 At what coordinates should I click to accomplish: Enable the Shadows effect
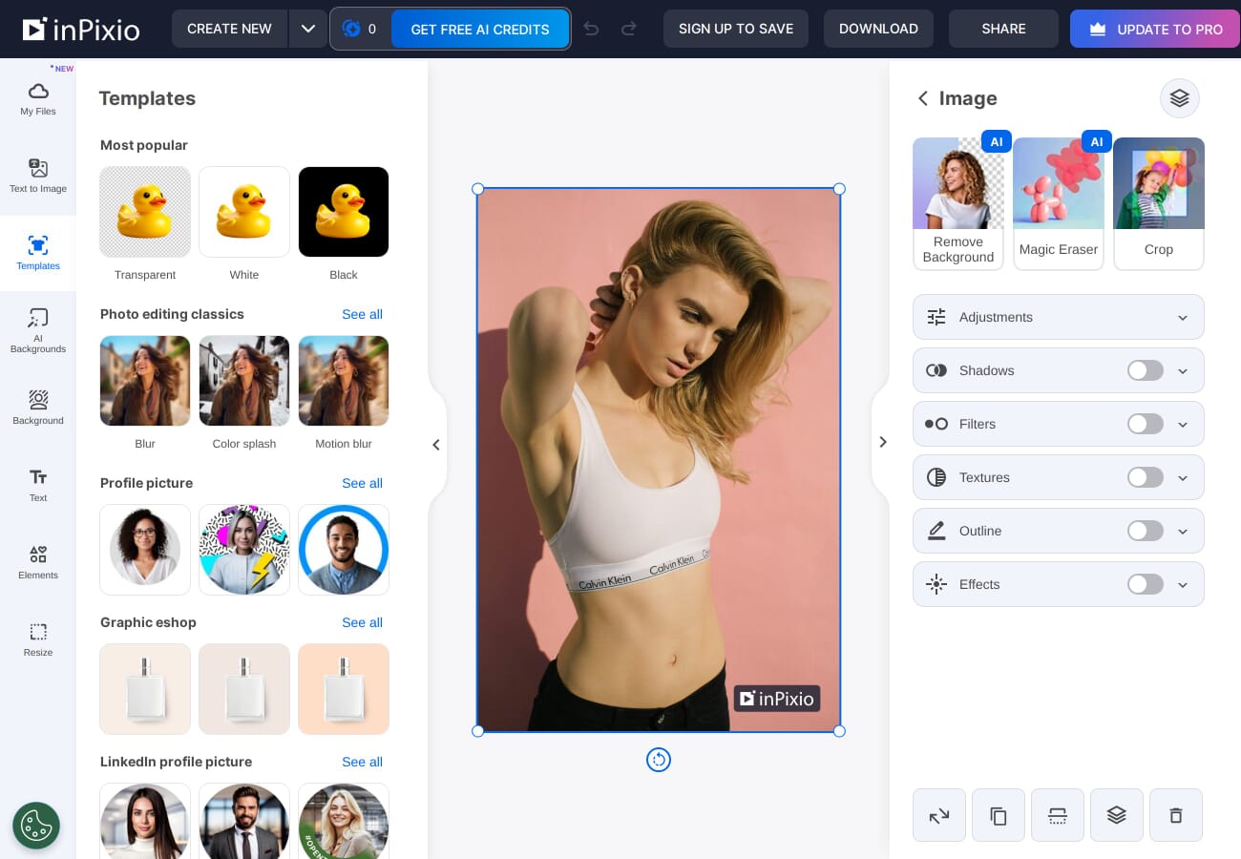click(1146, 370)
